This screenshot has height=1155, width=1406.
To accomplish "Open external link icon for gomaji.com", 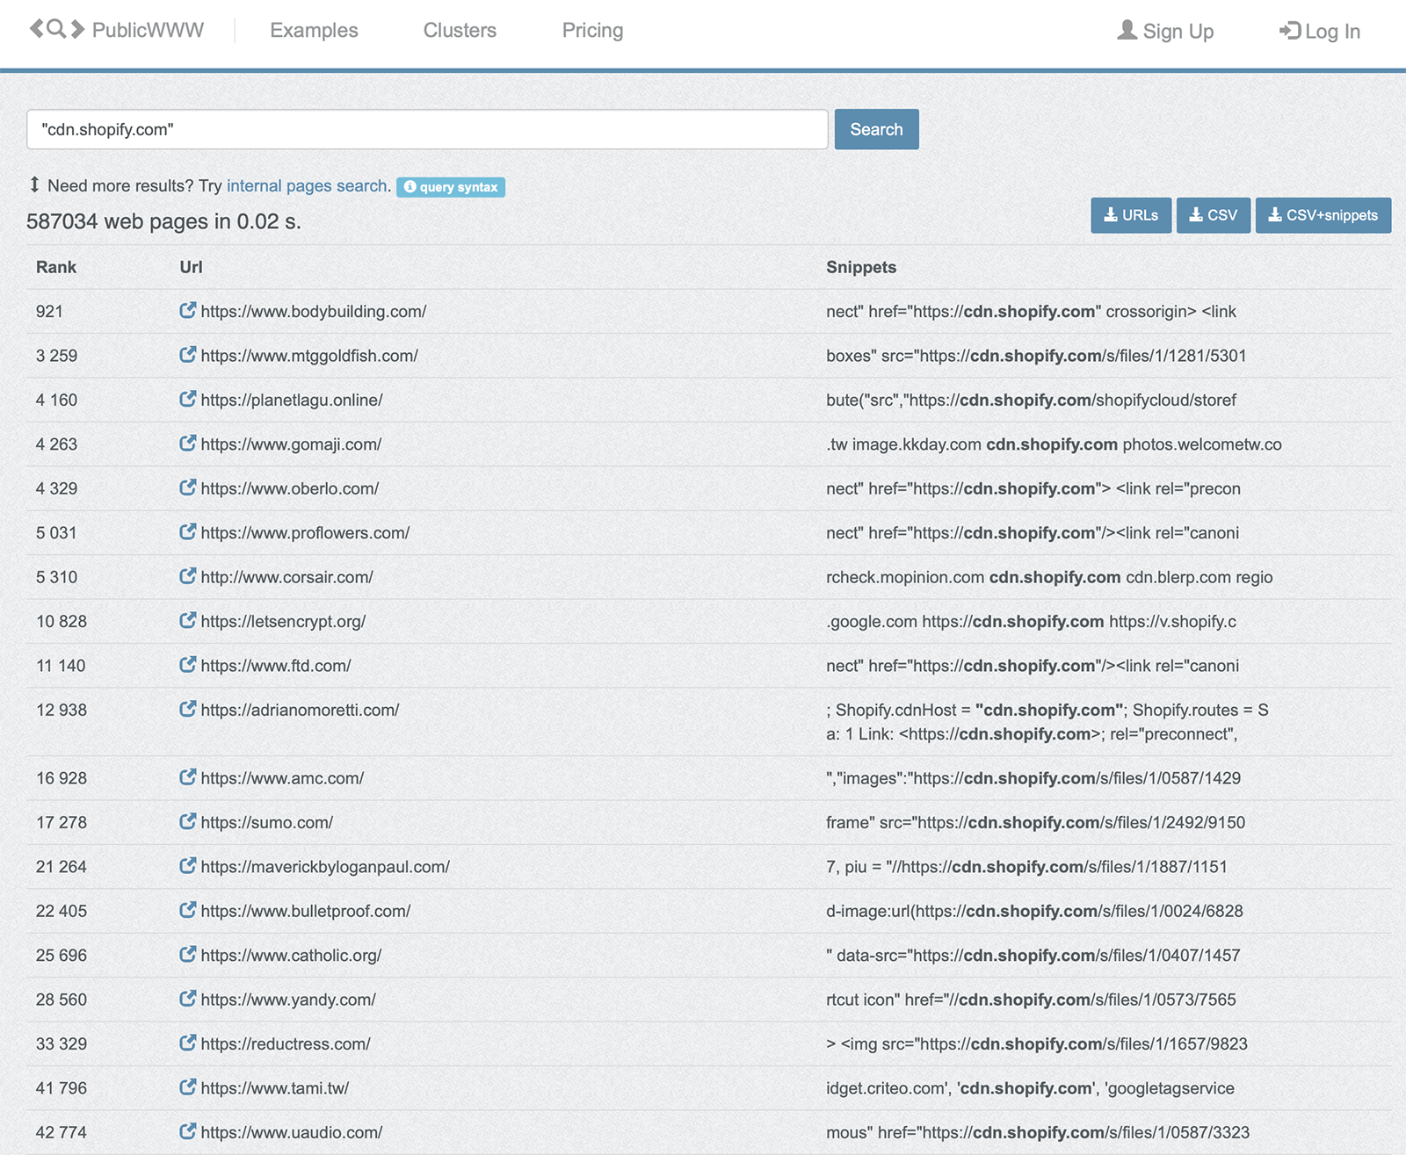I will point(187,444).
